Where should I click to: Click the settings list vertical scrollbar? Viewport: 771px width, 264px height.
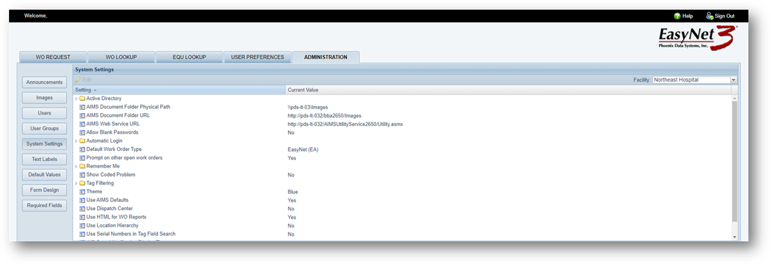point(735,161)
